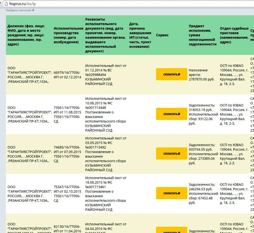Click column header 'Отдел судебных приставов'
Image resolution: width=254 pixels, height=233 pixels.
234,35
